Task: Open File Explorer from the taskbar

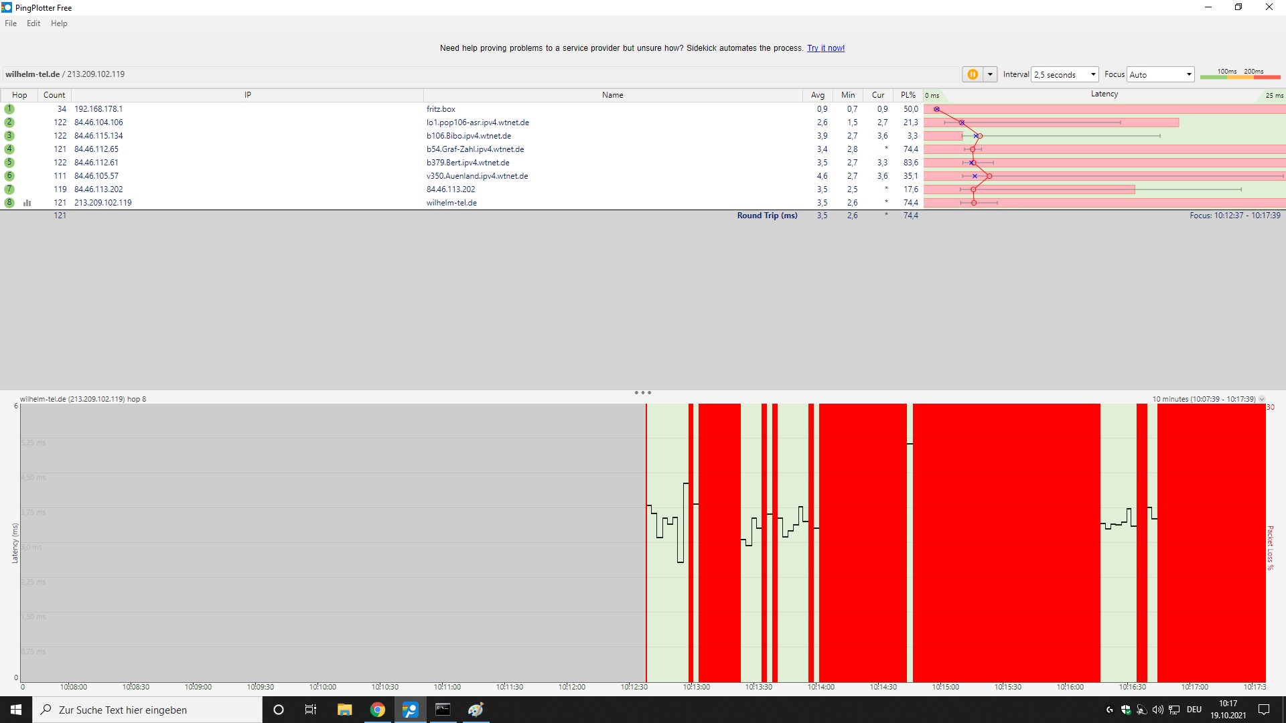Action: (344, 710)
